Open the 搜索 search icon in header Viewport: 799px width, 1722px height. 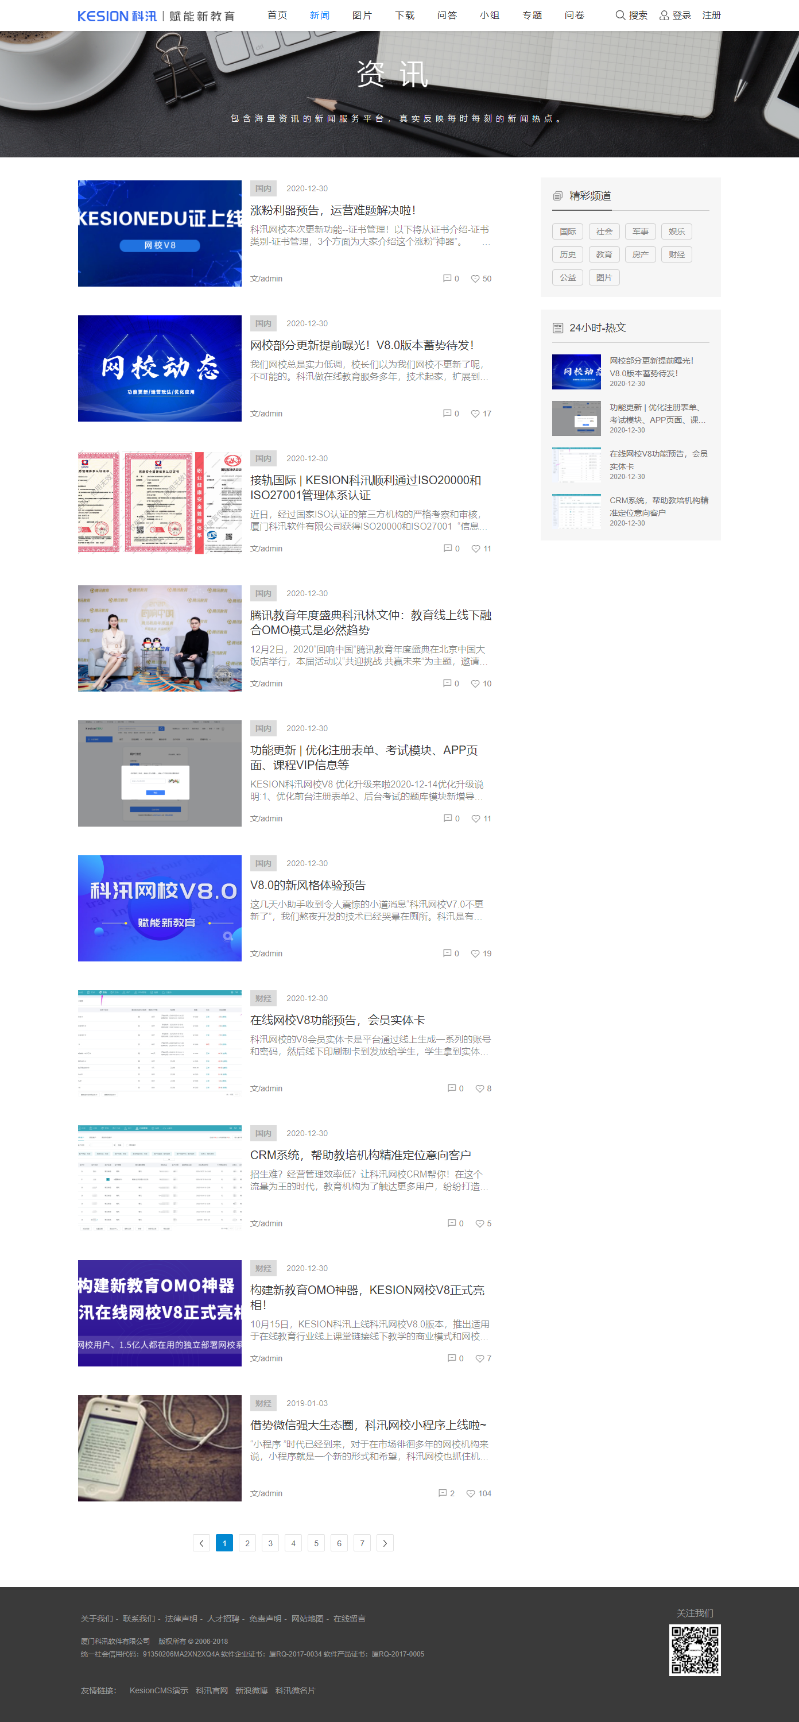pos(620,16)
